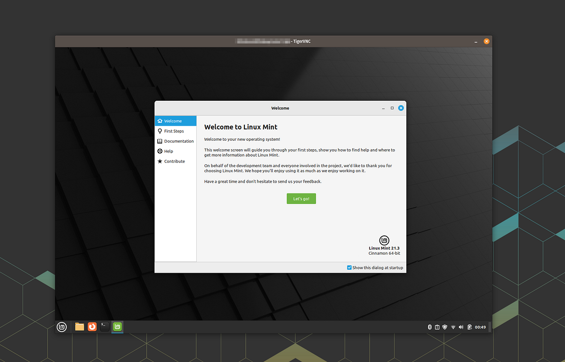
Task: Switch to the Contribute section
Action: (175, 161)
